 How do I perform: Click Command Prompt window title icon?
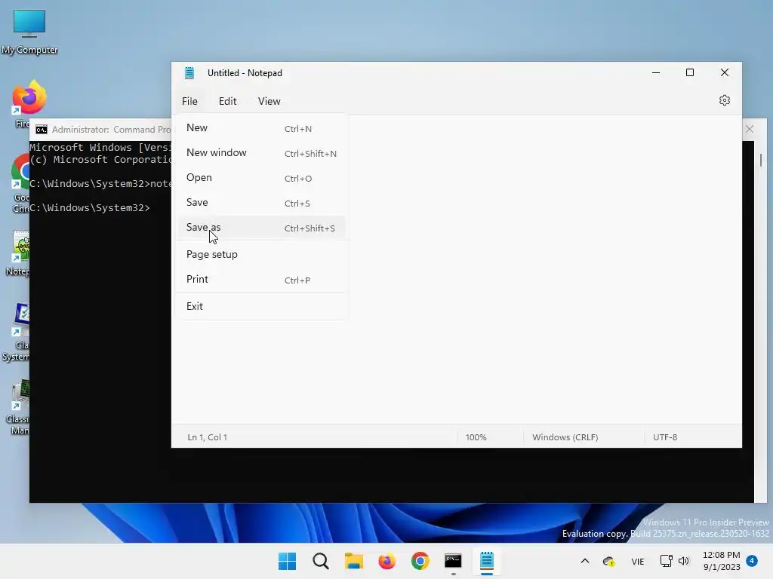click(x=42, y=130)
